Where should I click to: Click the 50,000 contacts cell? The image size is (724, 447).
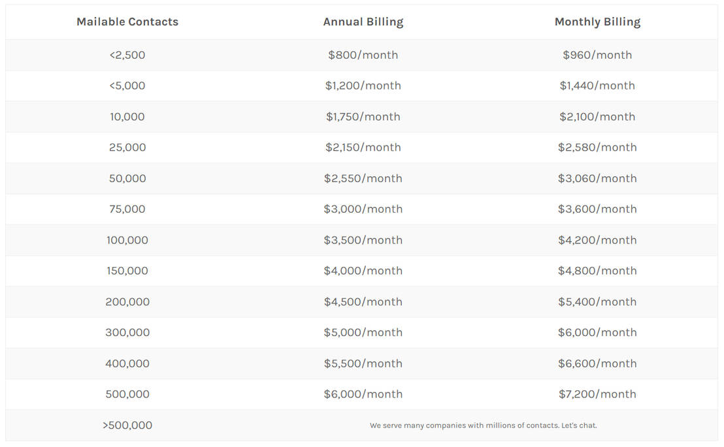[127, 177]
